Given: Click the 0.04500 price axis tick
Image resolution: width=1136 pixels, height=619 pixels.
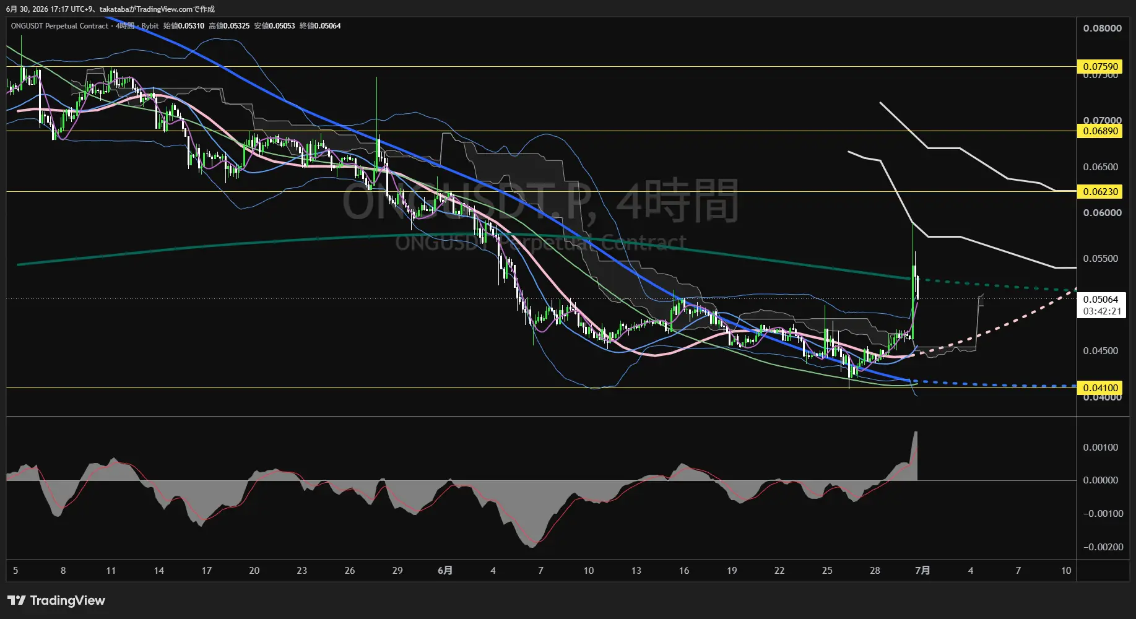Looking at the screenshot, I should point(1100,351).
